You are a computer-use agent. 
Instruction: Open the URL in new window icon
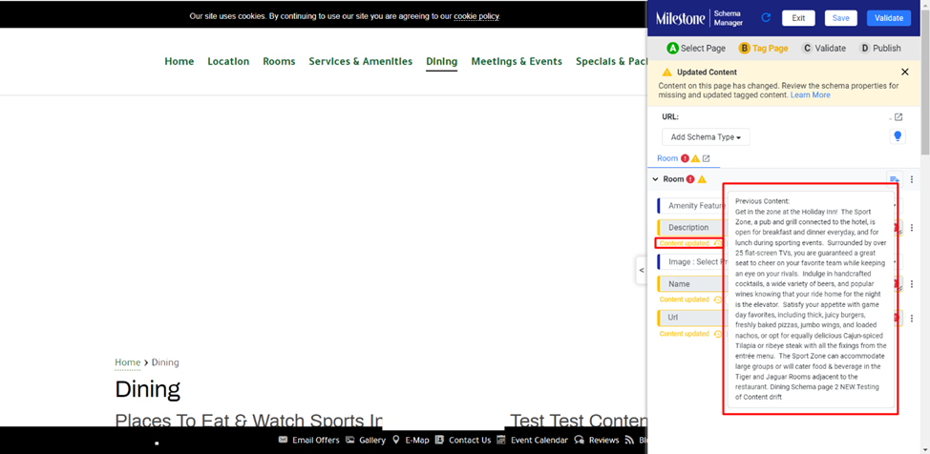click(898, 117)
